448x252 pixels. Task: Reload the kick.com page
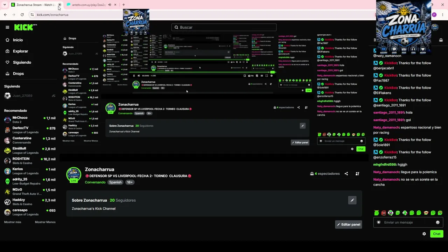coord(22,15)
